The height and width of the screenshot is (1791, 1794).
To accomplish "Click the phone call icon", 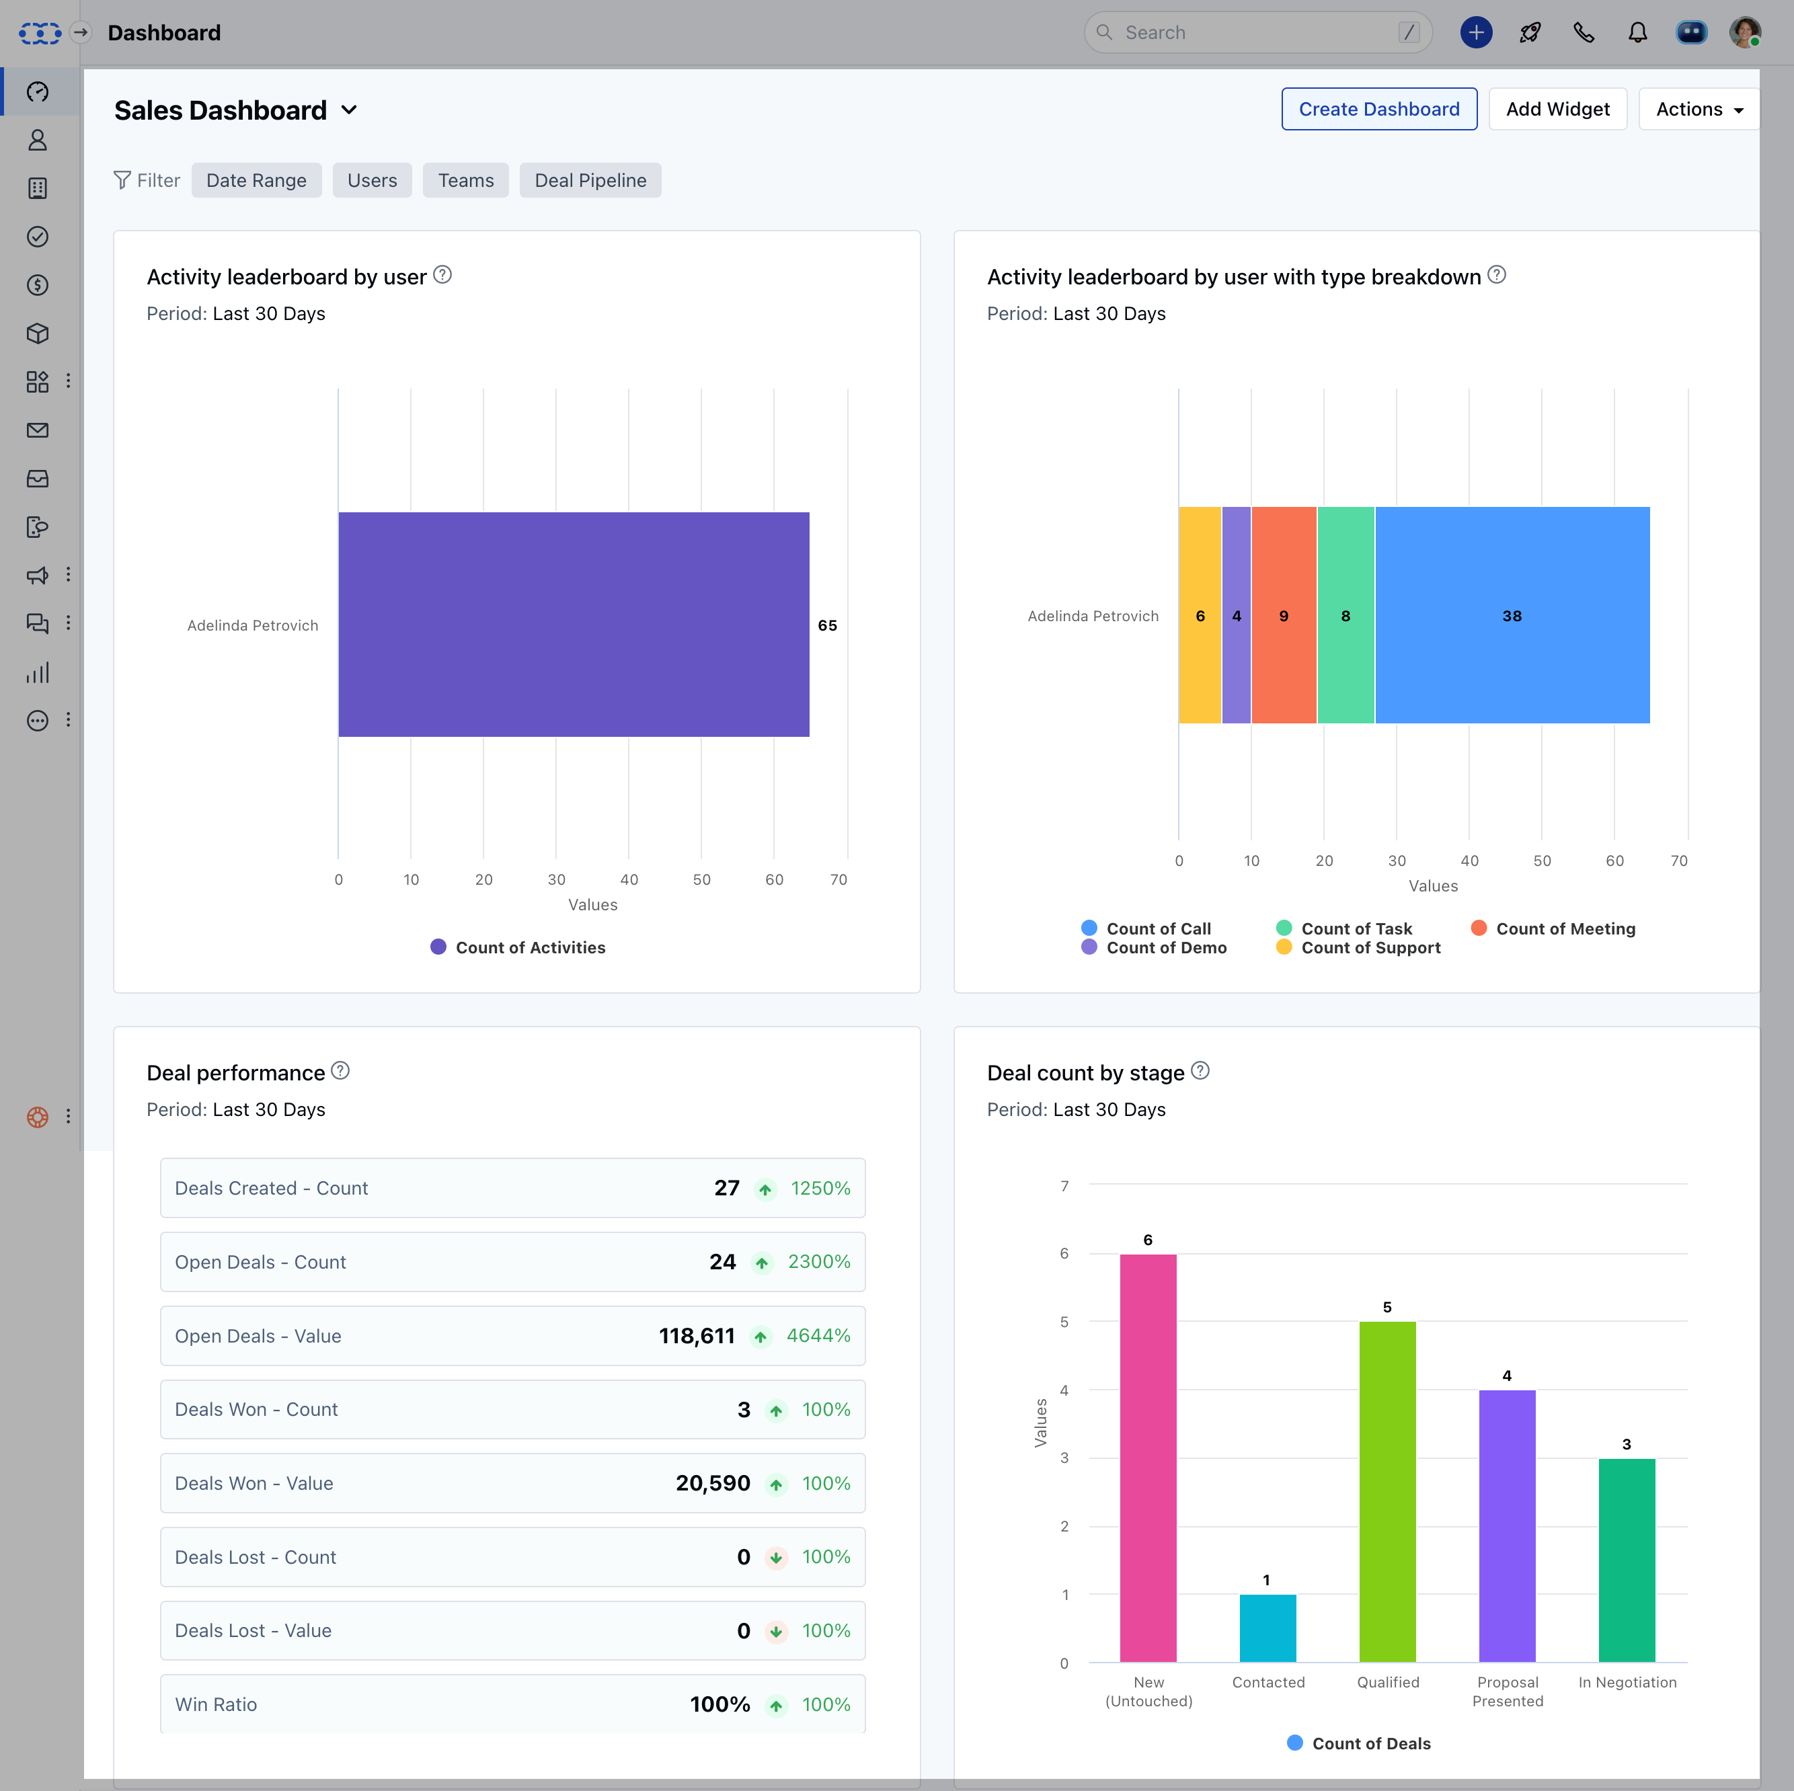I will (1584, 31).
